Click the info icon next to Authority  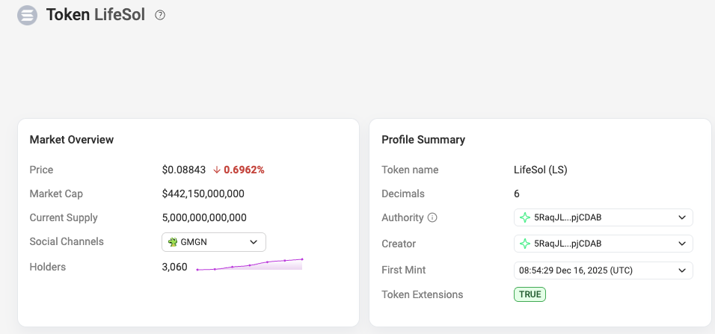pos(432,218)
